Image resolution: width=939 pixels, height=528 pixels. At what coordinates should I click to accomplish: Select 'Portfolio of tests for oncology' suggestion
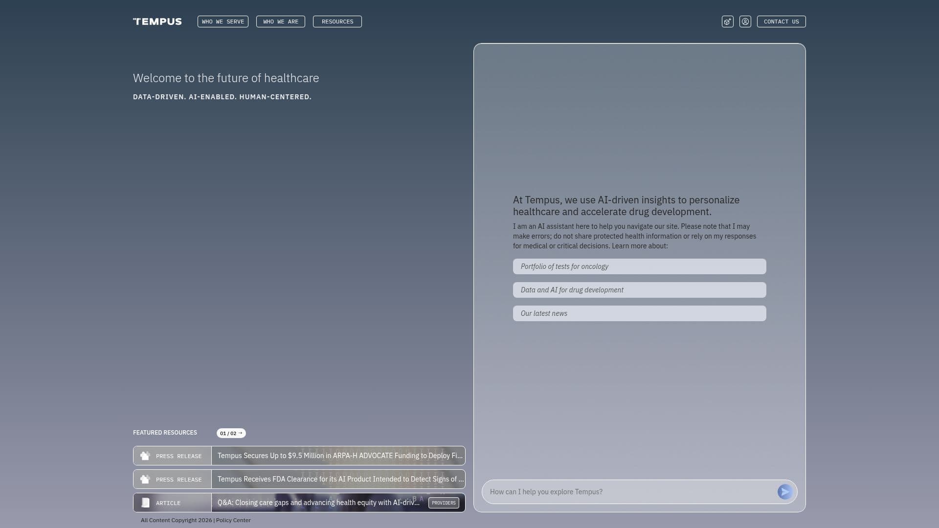tap(640, 266)
